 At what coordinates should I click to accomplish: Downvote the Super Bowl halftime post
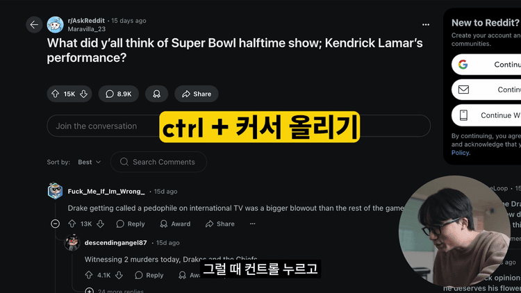[x=84, y=94]
